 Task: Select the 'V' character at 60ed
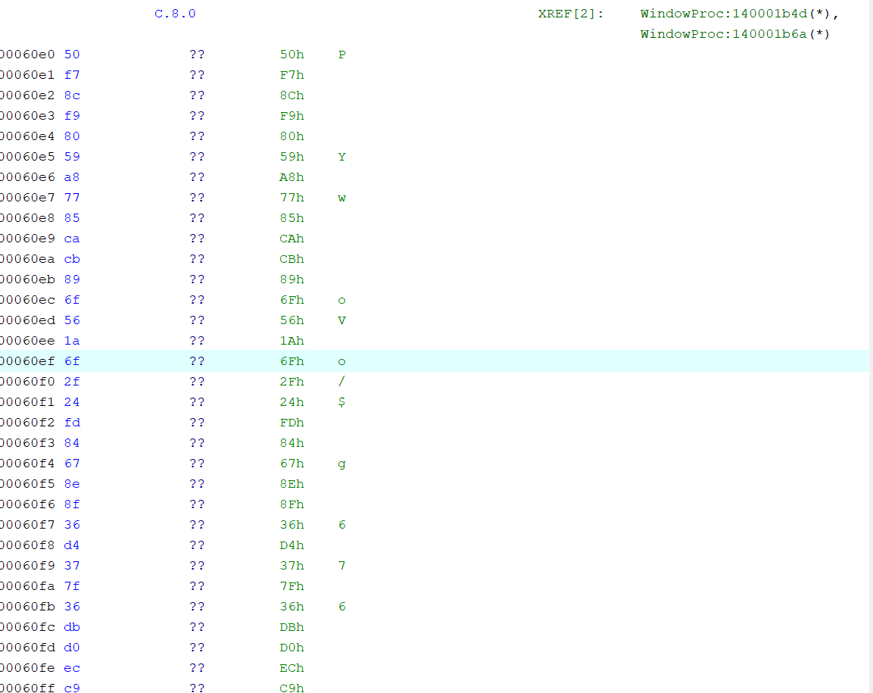tap(341, 320)
